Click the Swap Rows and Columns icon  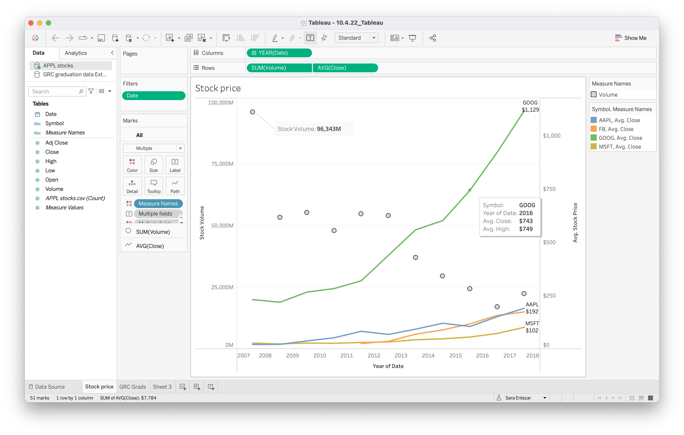pyautogui.click(x=226, y=38)
